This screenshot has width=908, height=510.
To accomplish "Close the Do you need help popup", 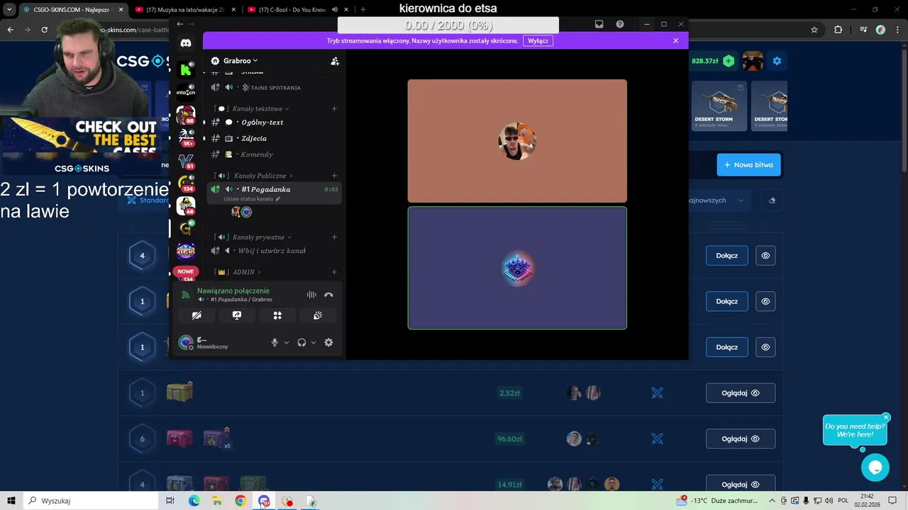I will pos(886,417).
